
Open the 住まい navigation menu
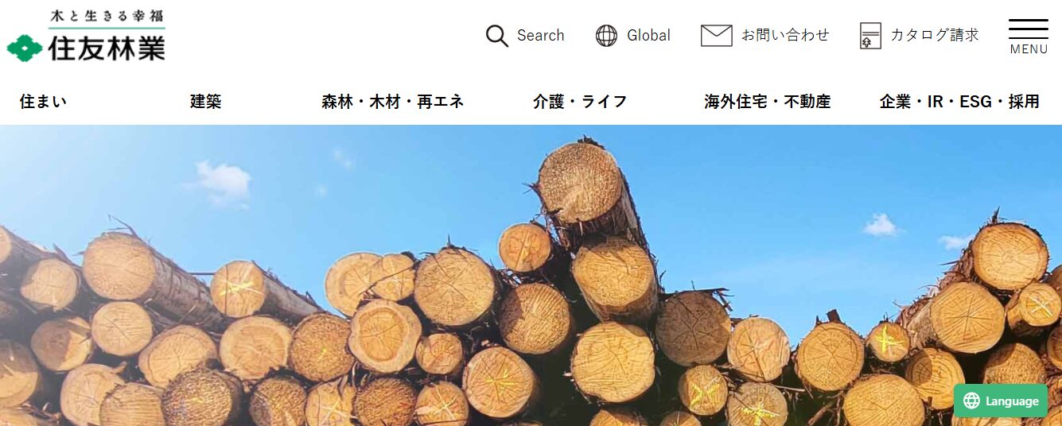click(x=43, y=102)
